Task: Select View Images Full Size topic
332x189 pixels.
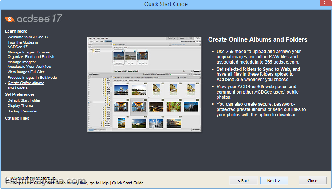Action: point(26,72)
